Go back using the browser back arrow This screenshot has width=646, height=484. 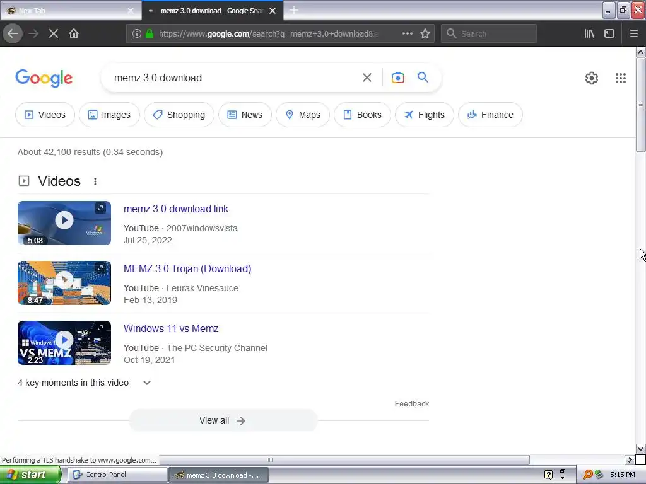(x=13, y=34)
